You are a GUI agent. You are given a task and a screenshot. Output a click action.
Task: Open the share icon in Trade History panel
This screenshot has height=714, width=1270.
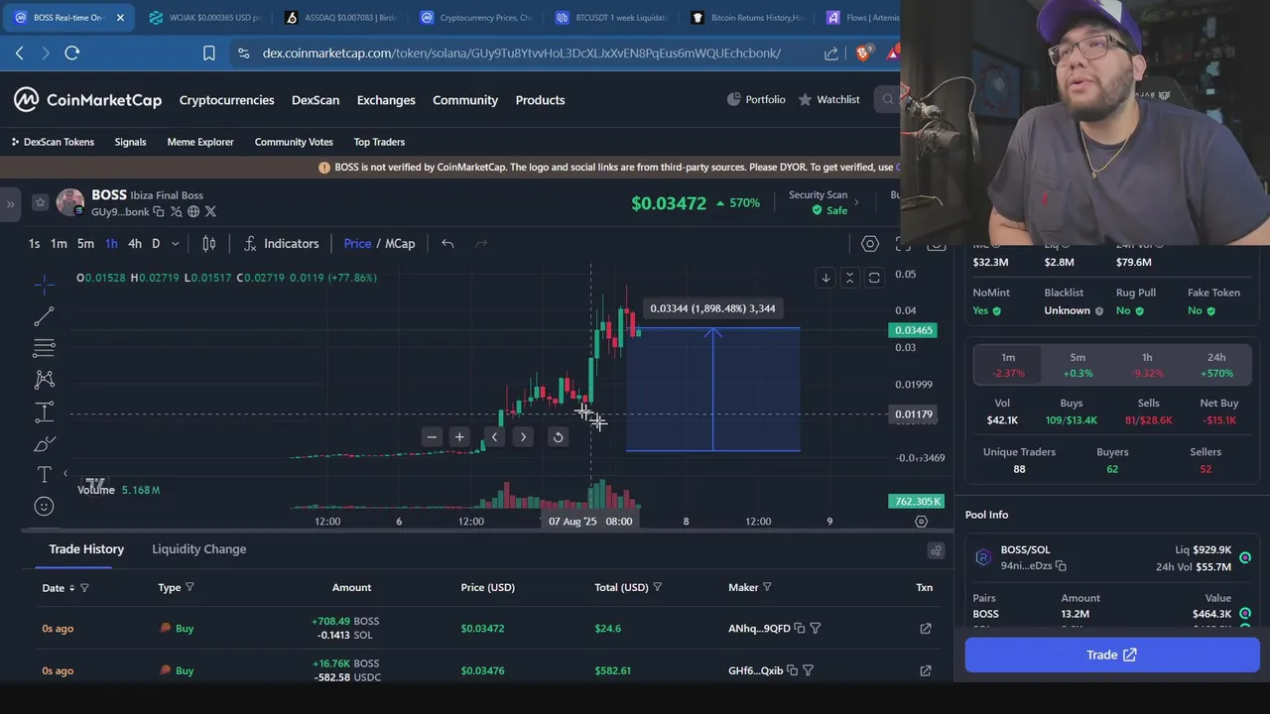tap(936, 550)
